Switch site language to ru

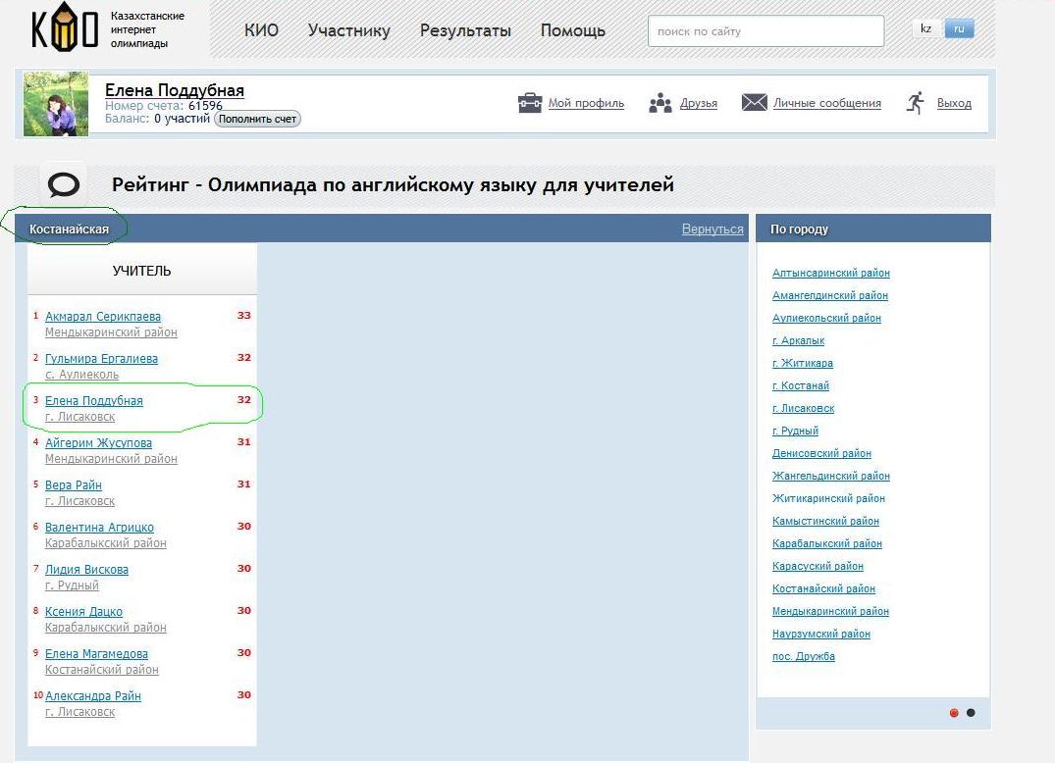[959, 28]
